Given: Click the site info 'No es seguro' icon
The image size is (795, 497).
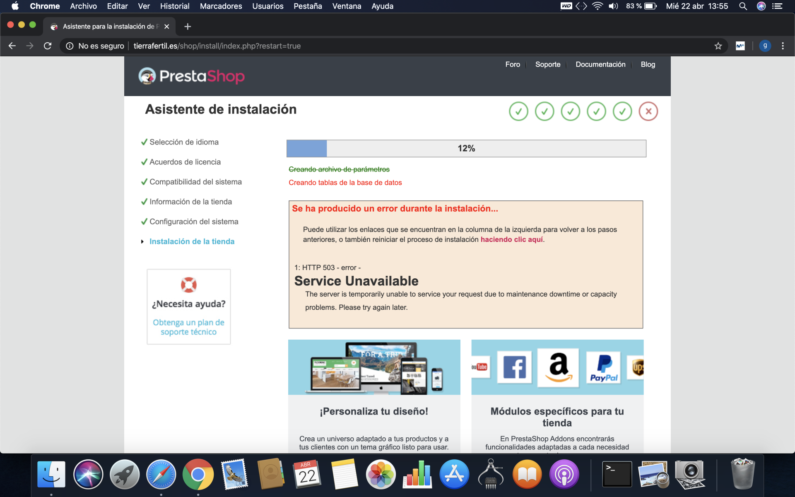Looking at the screenshot, I should (x=70, y=46).
